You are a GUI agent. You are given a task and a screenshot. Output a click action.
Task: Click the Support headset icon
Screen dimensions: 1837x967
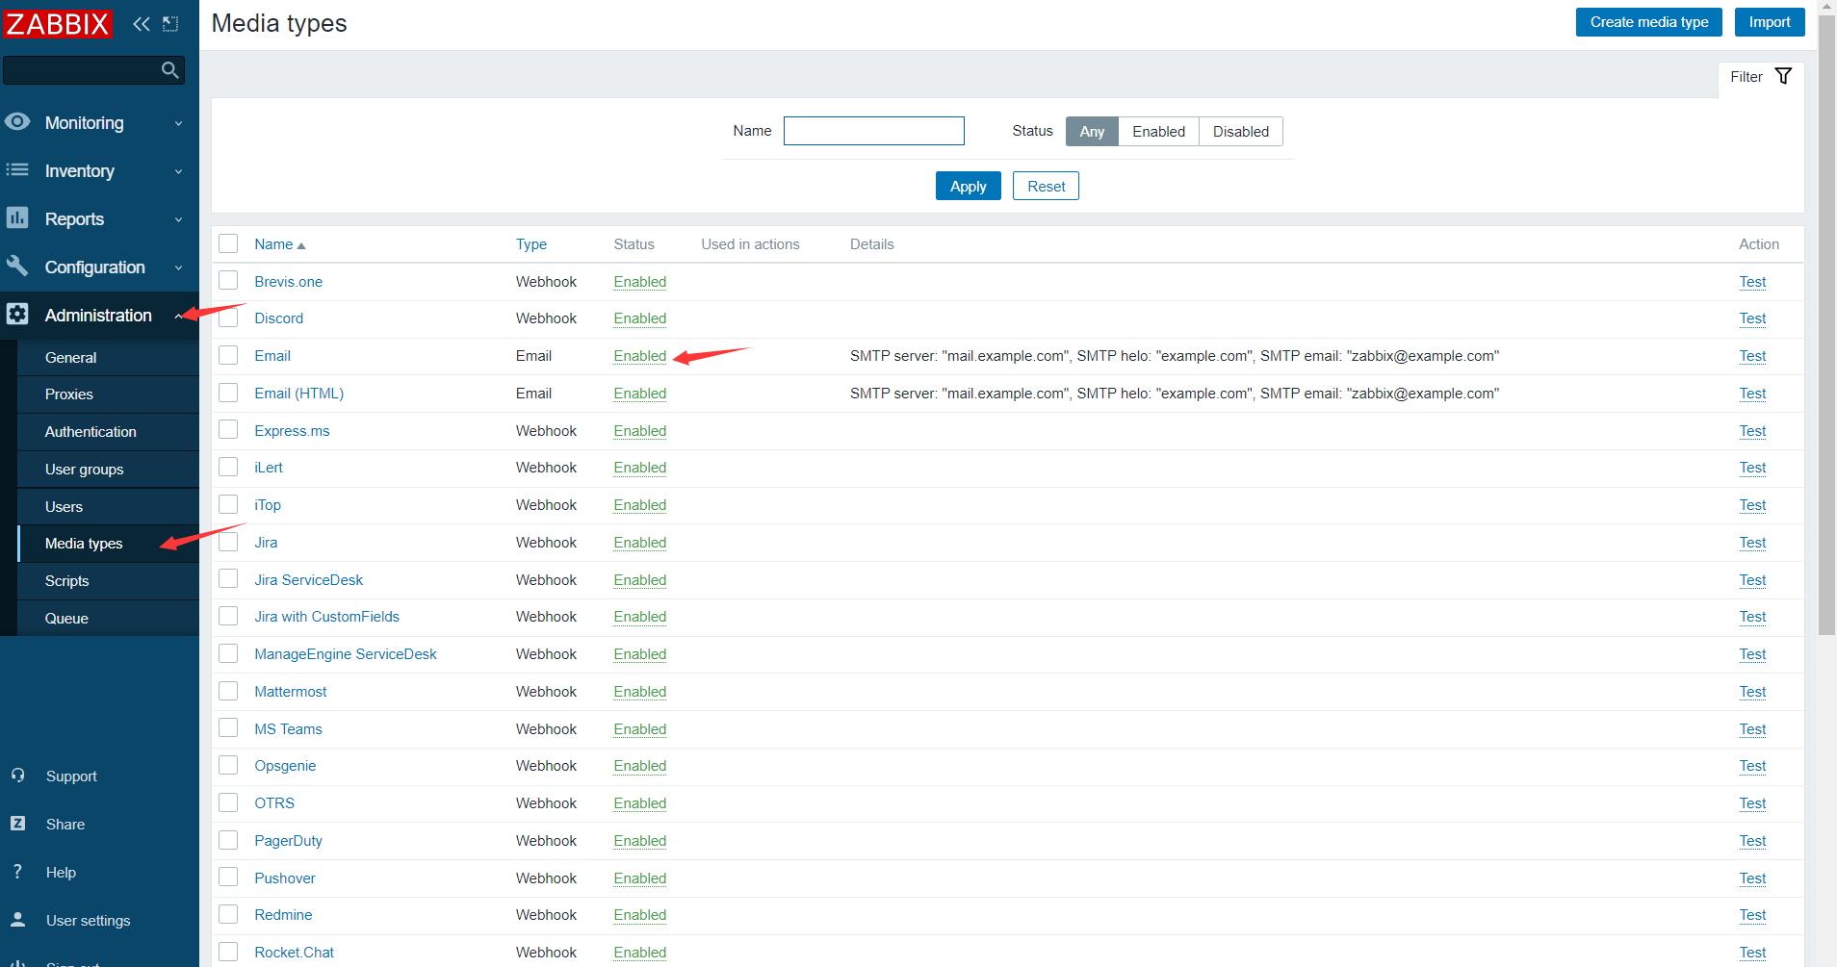tap(17, 776)
